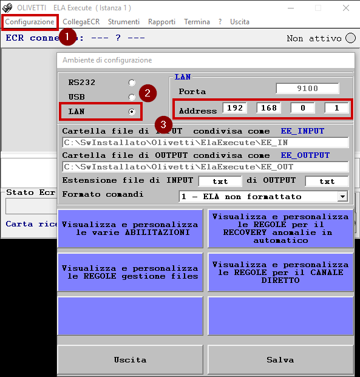Select the USB radio button

pos(132,97)
